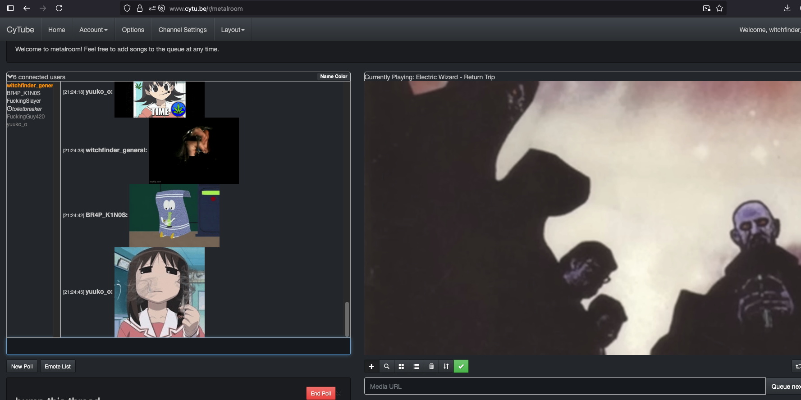Click the End Poll button
The height and width of the screenshot is (400, 801).
[321, 393]
